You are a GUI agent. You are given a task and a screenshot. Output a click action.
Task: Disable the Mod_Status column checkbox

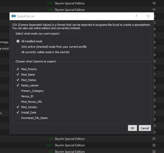point(18,80)
